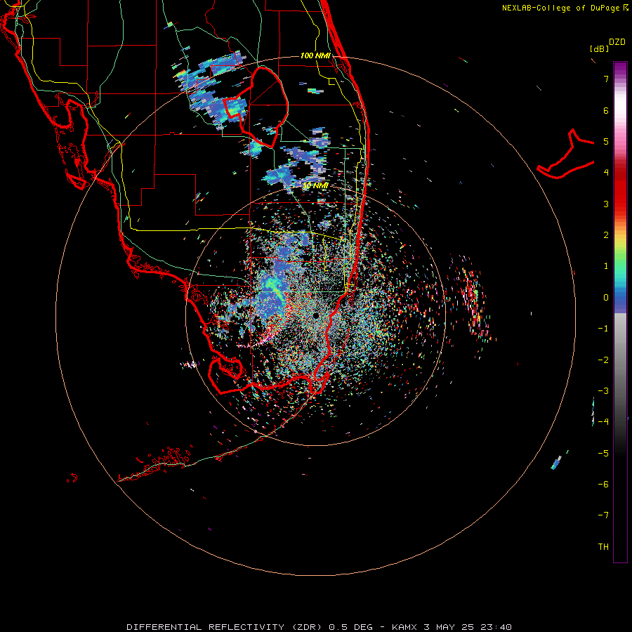Click the 50 NMI range ring label
Screen dimensions: 632x632
coord(315,186)
